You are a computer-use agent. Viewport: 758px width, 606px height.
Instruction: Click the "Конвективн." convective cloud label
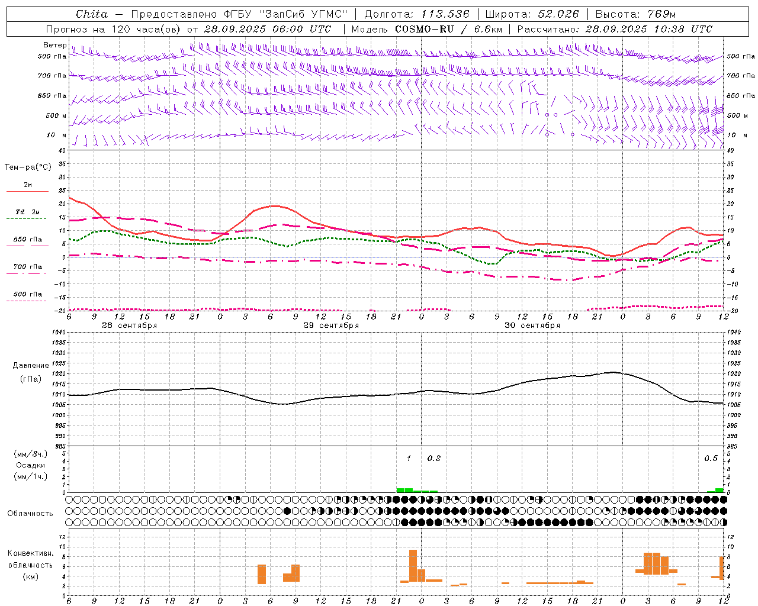[30, 553]
